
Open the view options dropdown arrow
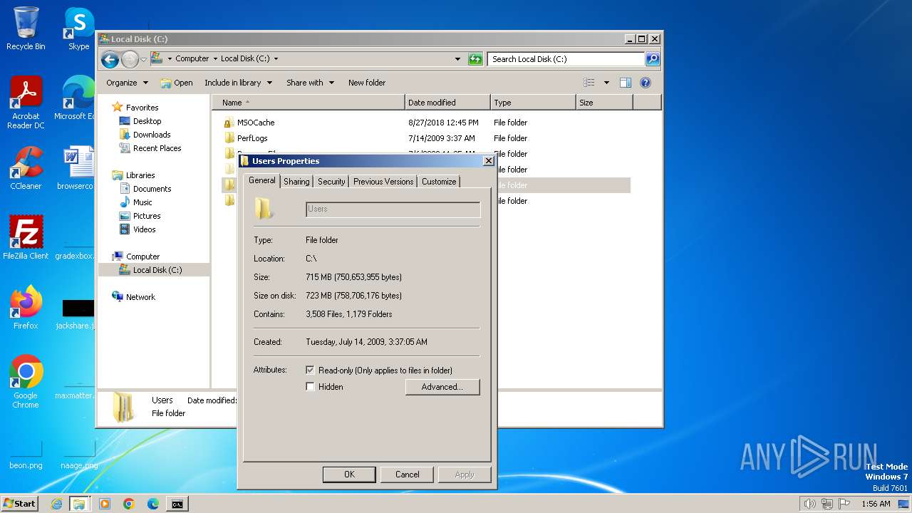606,83
